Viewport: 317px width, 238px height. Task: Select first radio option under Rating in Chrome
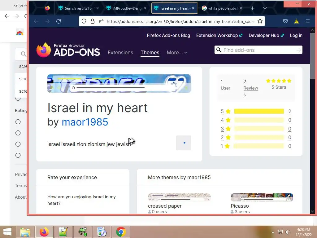(18, 122)
